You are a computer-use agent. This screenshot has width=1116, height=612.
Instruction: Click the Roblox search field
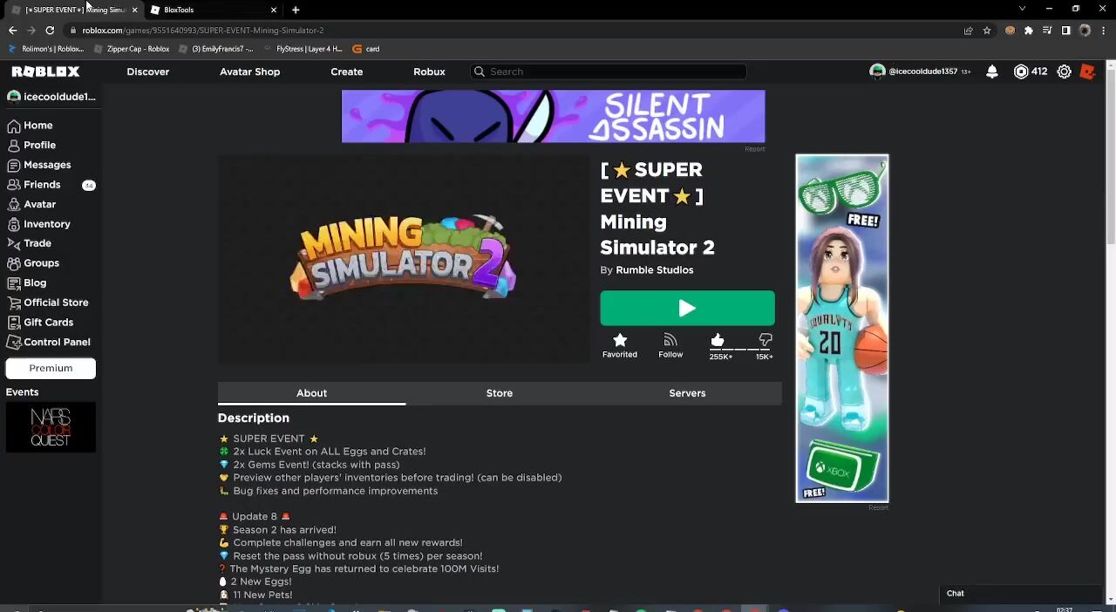(x=609, y=71)
